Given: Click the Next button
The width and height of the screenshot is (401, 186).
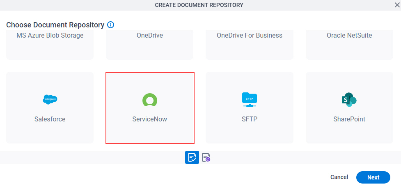Looking at the screenshot, I should click(373, 177).
